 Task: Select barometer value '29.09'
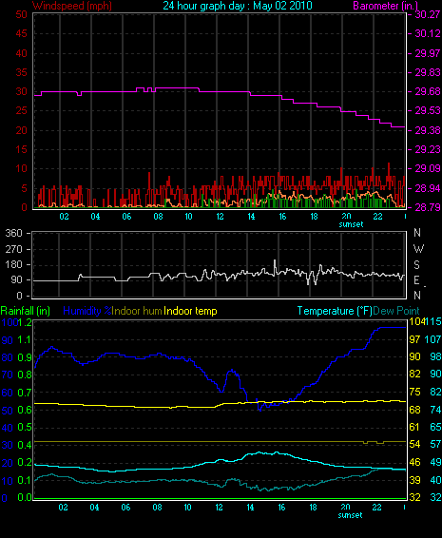(x=428, y=169)
